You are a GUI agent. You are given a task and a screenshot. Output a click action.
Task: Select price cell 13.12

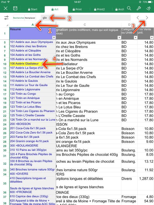(146, 163)
